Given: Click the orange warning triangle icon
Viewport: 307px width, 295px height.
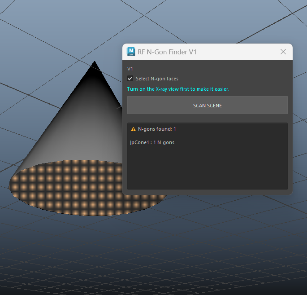Looking at the screenshot, I should click(133, 129).
